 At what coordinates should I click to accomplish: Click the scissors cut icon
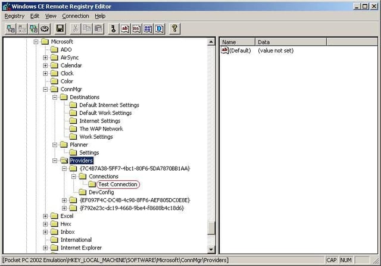pos(76,29)
